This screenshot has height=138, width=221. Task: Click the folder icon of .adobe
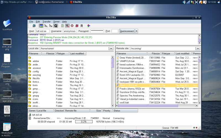[30, 61]
